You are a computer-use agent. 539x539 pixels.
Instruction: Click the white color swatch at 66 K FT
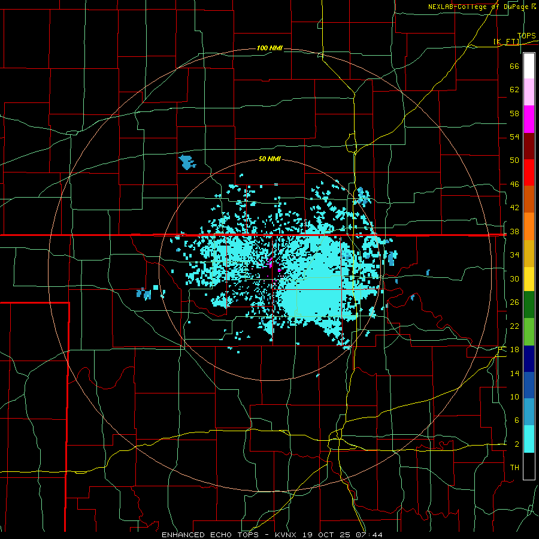pyautogui.click(x=529, y=66)
